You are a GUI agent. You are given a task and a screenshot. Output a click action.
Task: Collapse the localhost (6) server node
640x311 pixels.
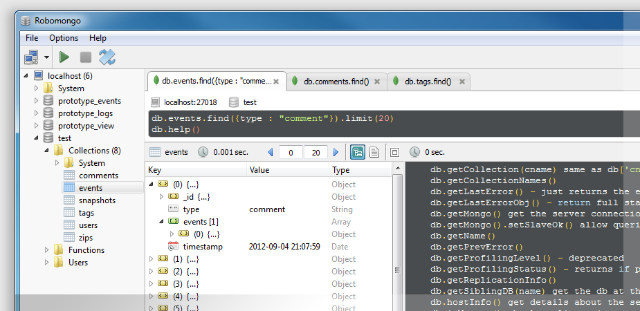(x=26, y=76)
